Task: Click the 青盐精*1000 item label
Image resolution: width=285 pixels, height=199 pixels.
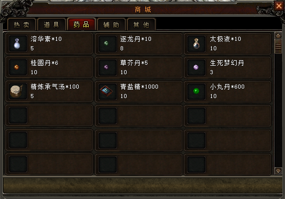Action: pyautogui.click(x=139, y=87)
